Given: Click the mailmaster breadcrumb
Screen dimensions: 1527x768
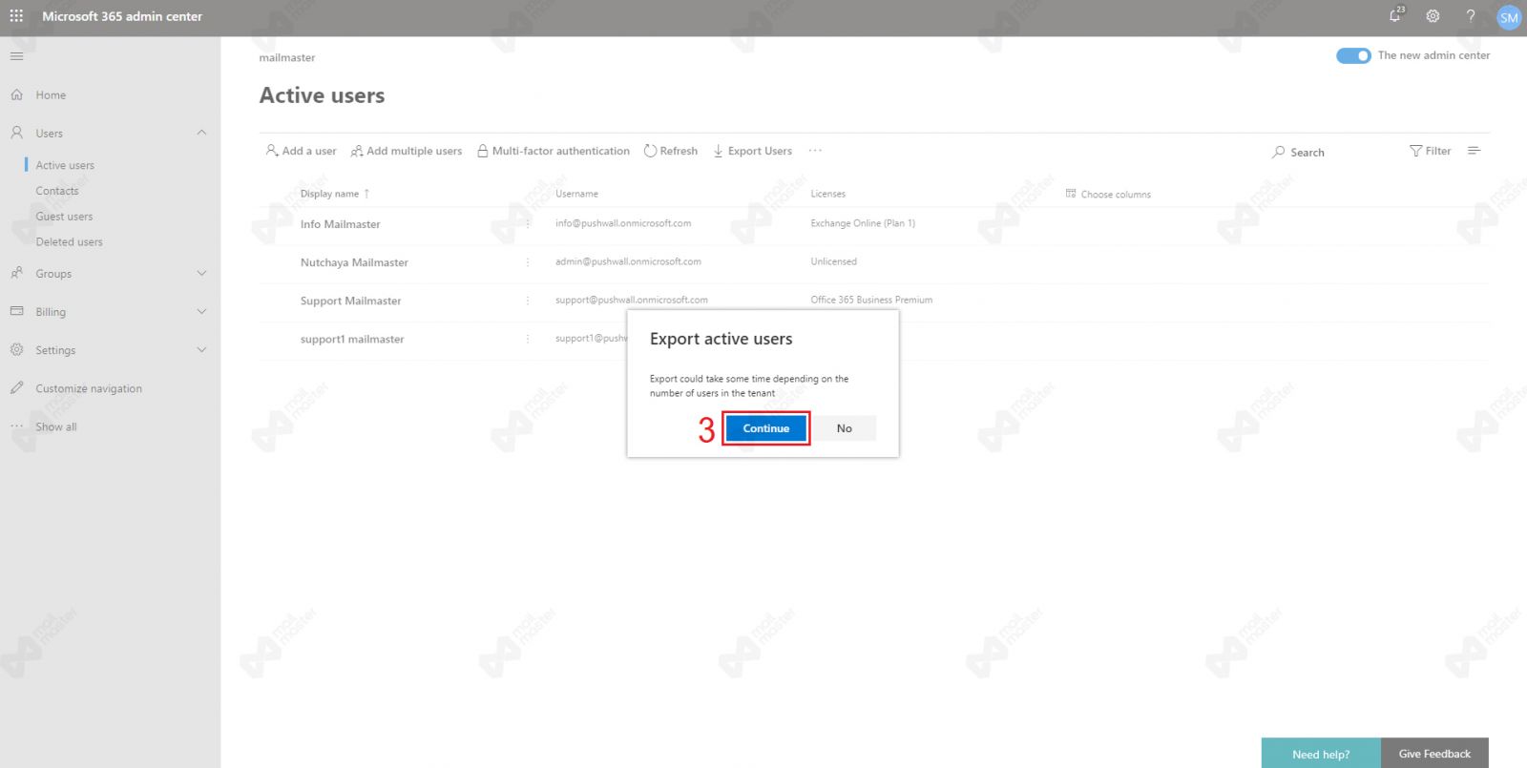Looking at the screenshot, I should tap(287, 58).
